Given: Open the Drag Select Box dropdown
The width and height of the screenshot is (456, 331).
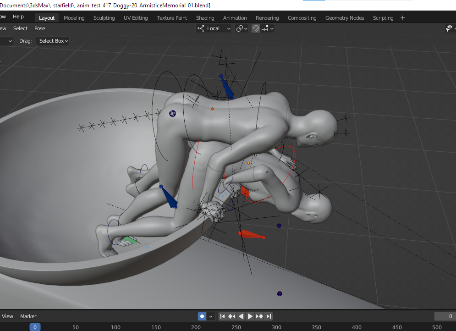Looking at the screenshot, I should (53, 41).
